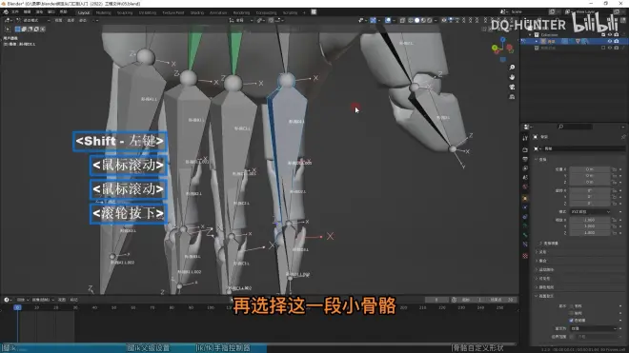The image size is (629, 353).
Task: Open the transform orientation dropdown
Action: click(x=241, y=20)
